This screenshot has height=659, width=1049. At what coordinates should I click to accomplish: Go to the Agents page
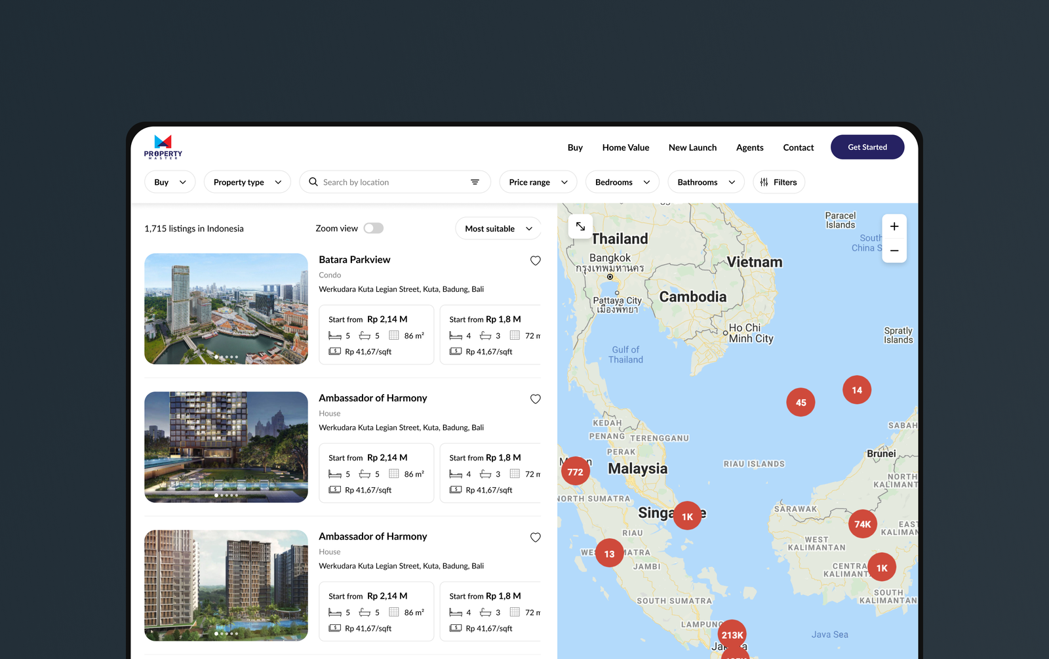click(x=749, y=148)
